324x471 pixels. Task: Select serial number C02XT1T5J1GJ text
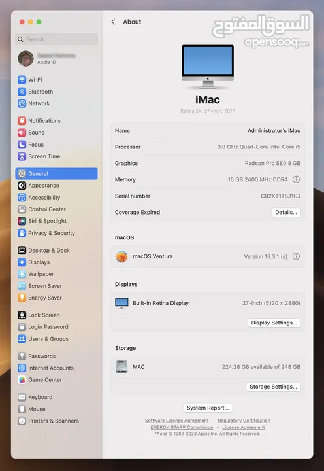(x=280, y=196)
